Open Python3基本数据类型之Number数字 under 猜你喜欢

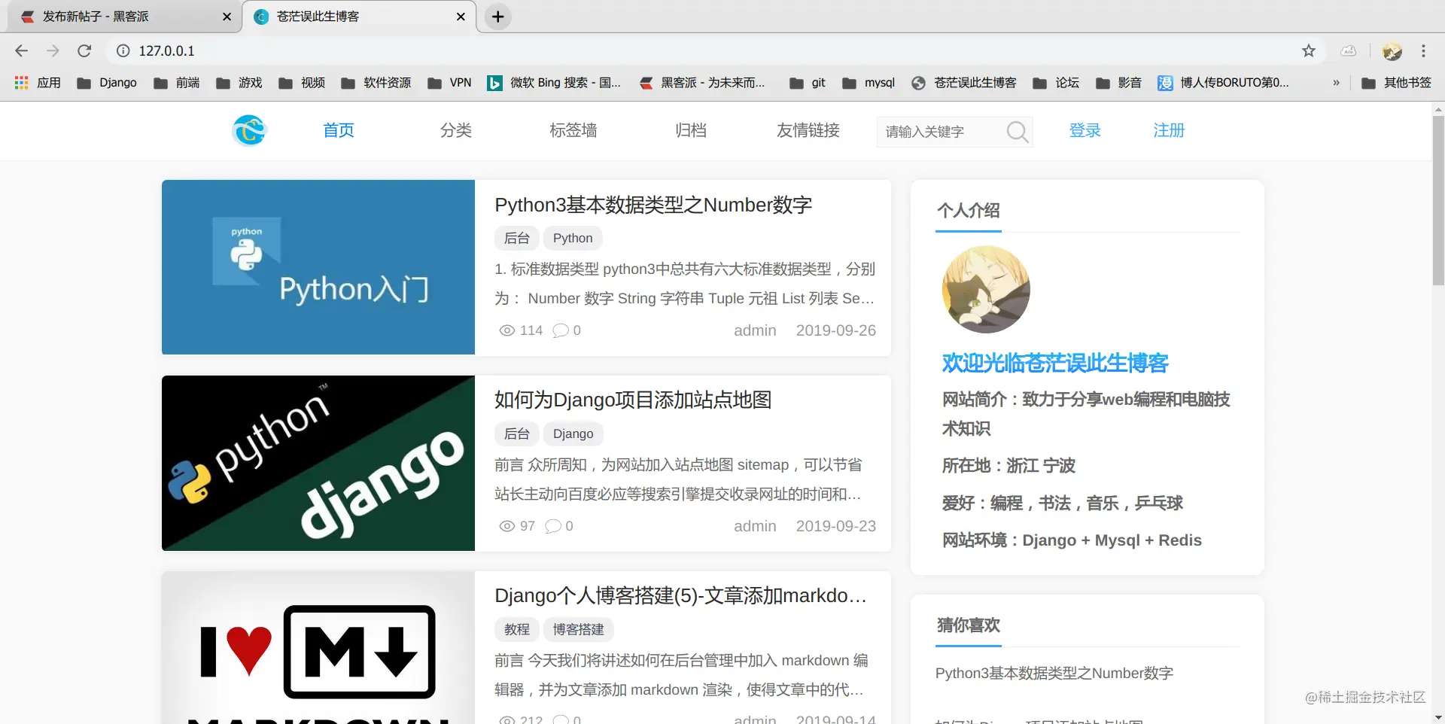(1054, 674)
